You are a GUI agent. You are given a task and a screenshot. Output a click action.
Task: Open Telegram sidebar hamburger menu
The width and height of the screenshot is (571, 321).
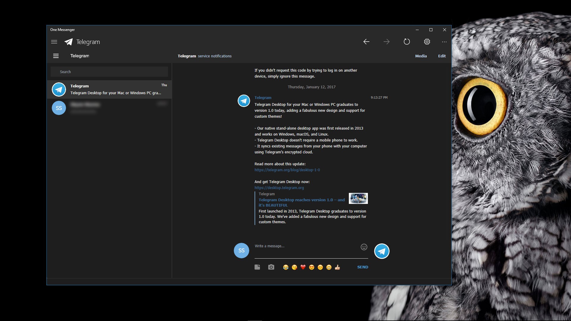[56, 56]
